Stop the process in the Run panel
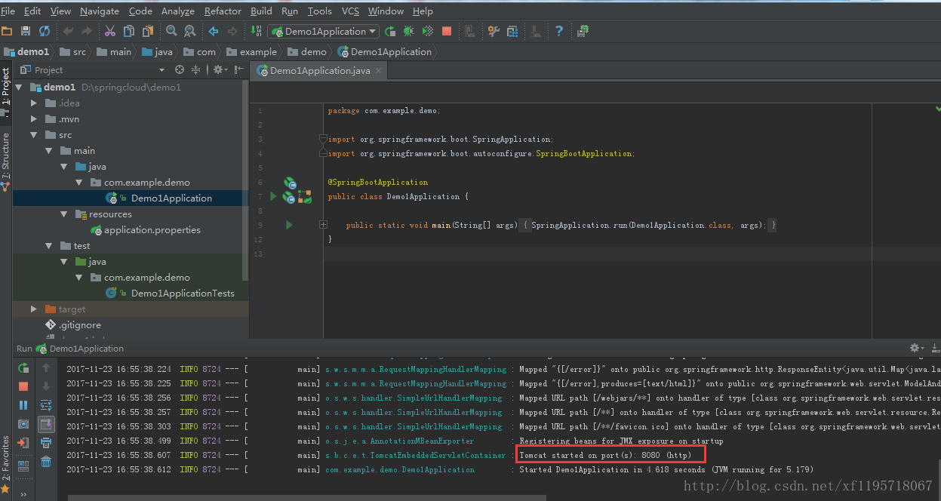Screen dimensions: 941x501 coord(23,386)
